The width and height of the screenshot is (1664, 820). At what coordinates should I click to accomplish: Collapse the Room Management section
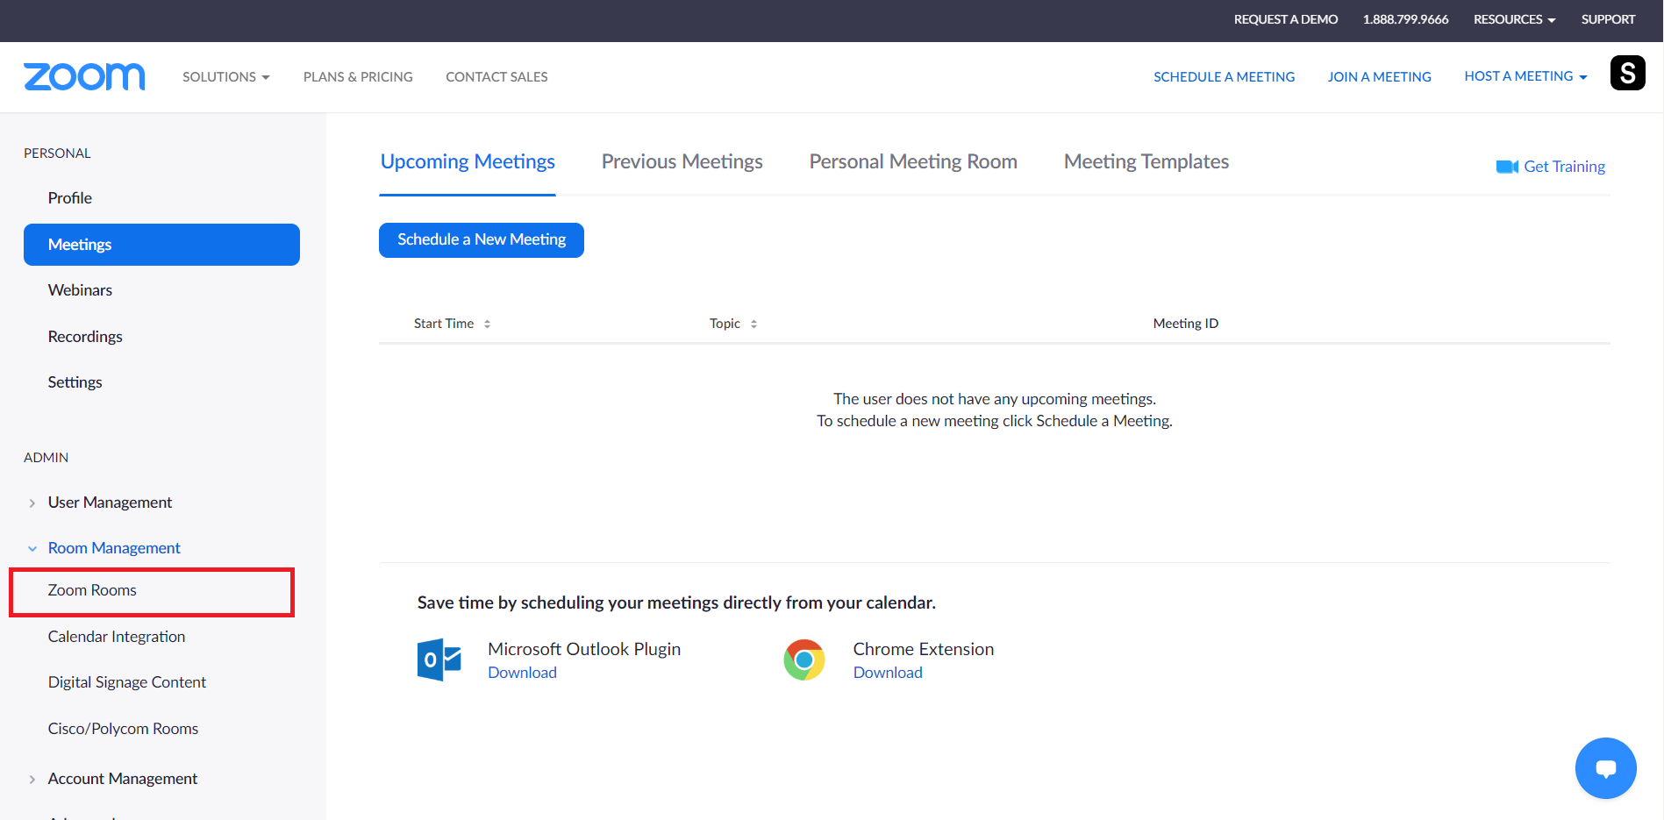coord(32,548)
